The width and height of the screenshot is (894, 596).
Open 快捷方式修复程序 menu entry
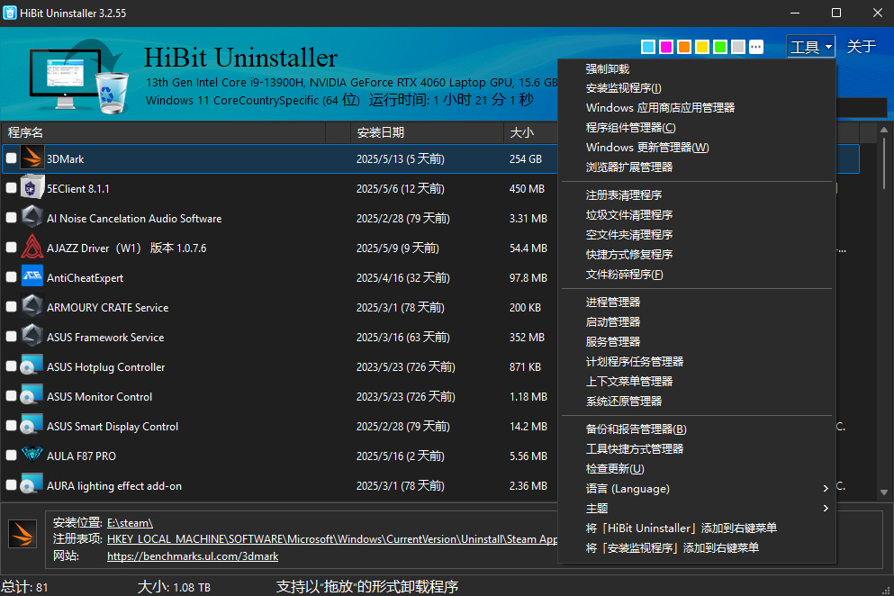(696, 255)
